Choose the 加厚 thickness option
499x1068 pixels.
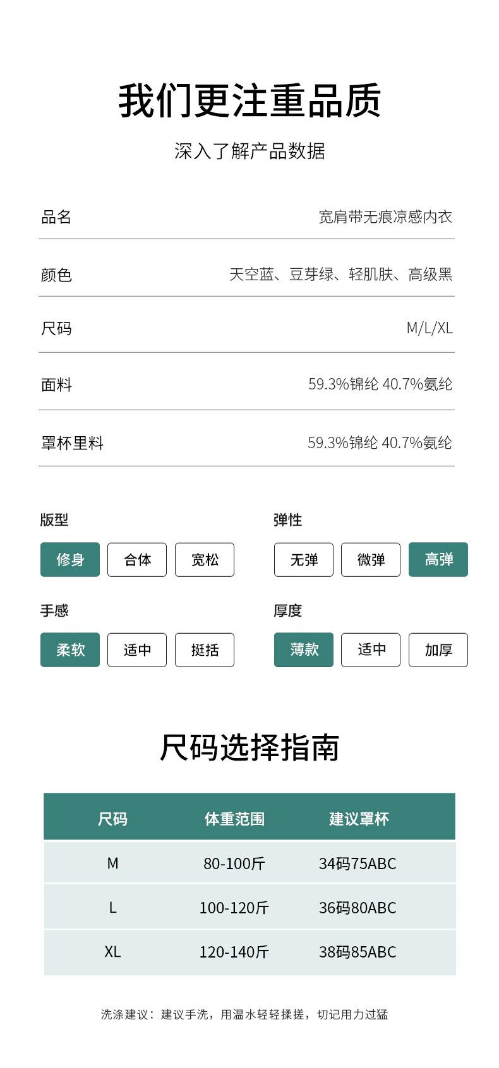tap(438, 650)
